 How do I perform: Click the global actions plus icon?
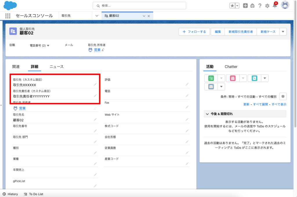pos(245,6)
